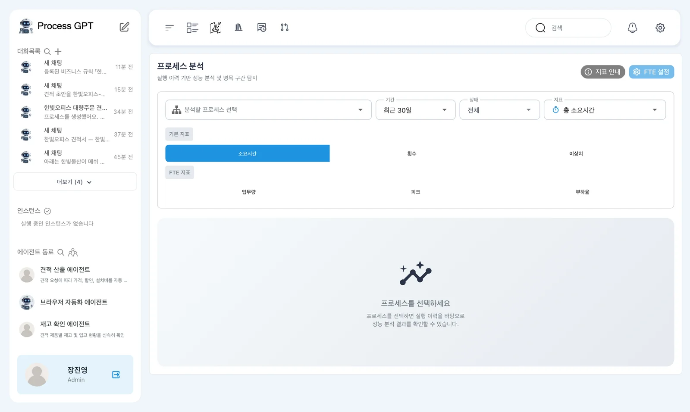Search agent colleagues

61,252
